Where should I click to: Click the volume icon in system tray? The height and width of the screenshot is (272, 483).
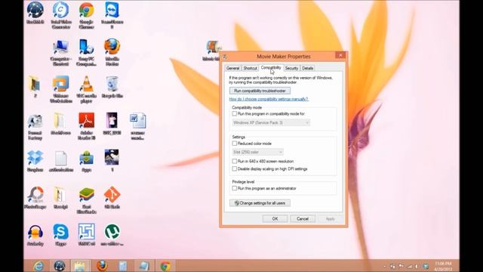(417, 266)
